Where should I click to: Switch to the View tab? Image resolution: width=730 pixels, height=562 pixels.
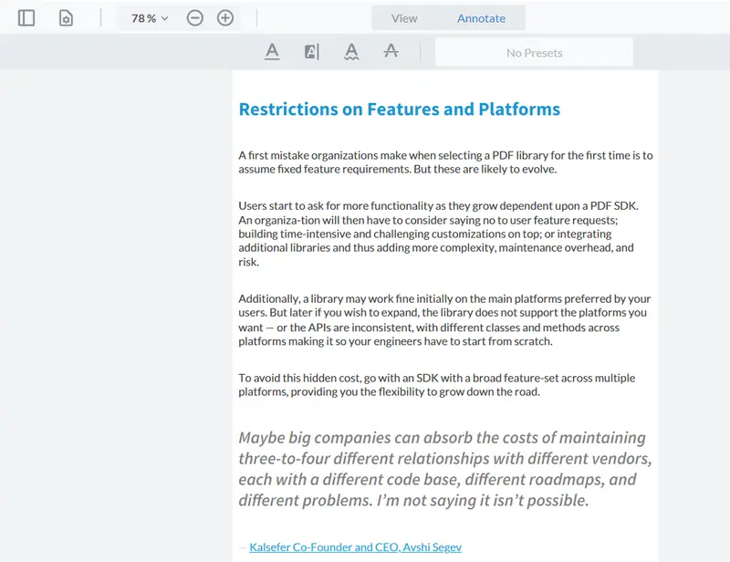point(404,18)
